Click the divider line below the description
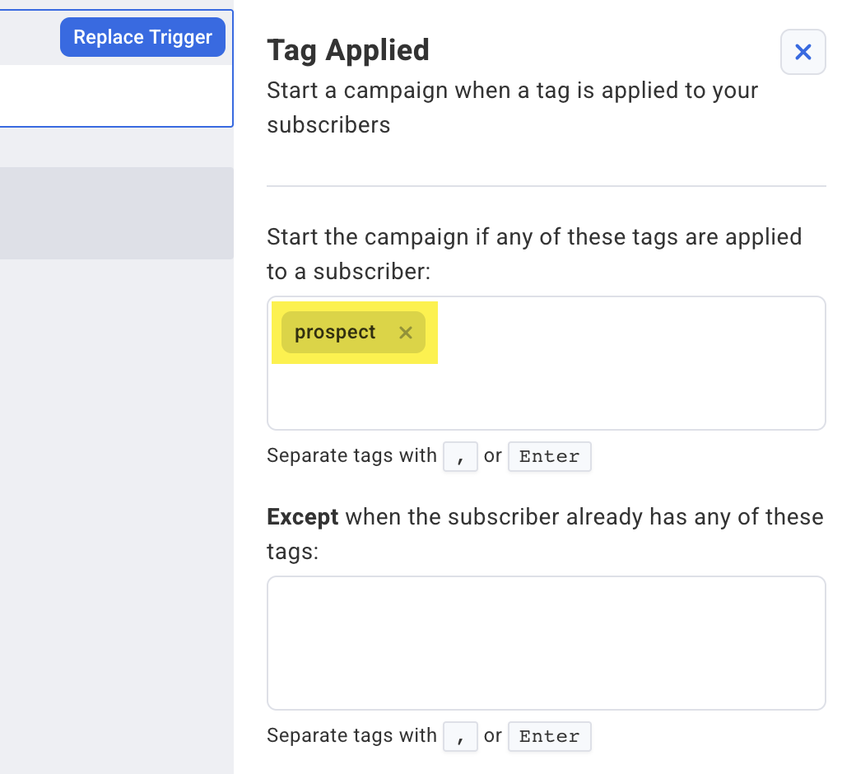The width and height of the screenshot is (856, 774). tap(546, 186)
